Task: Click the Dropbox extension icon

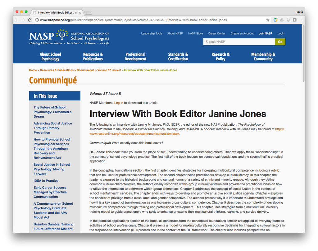Action: 288,20
